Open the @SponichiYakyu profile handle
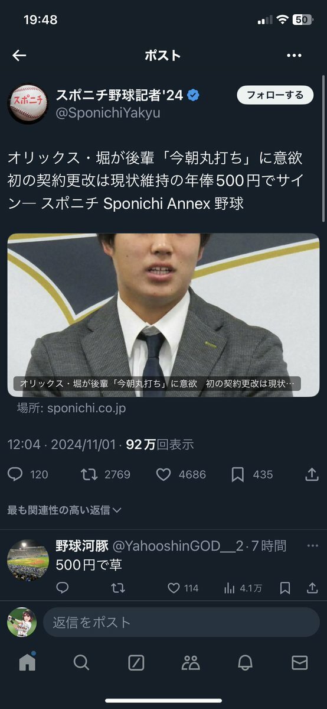The image size is (327, 709). (x=108, y=114)
